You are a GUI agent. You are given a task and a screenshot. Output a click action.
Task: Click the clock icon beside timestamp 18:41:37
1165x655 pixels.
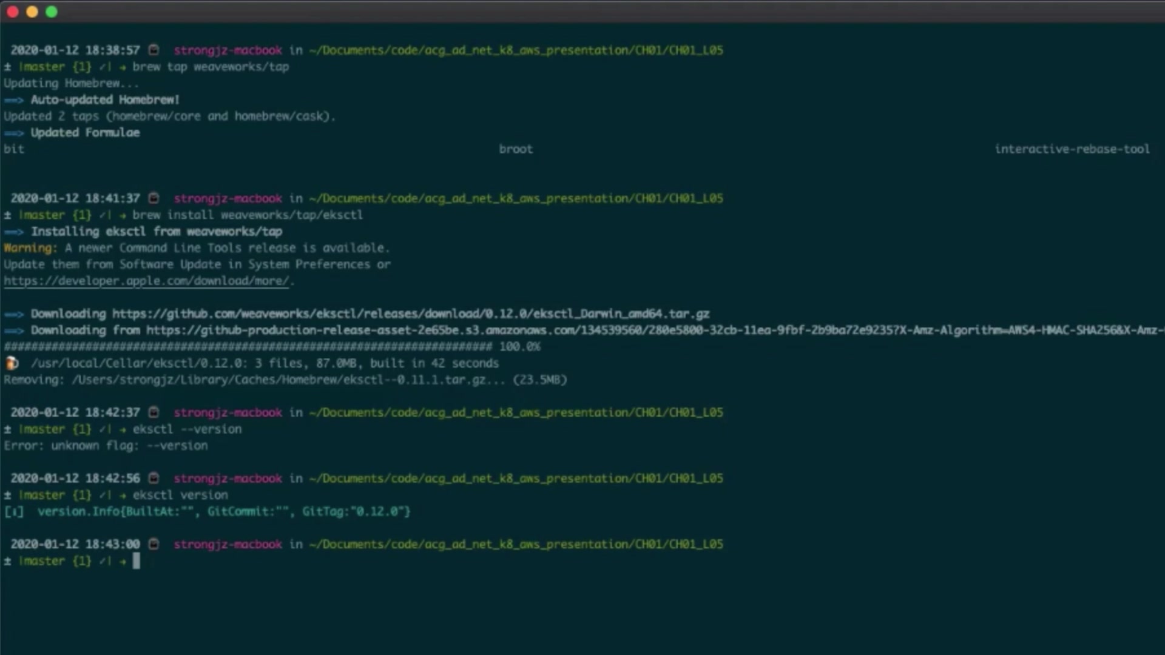[154, 198]
